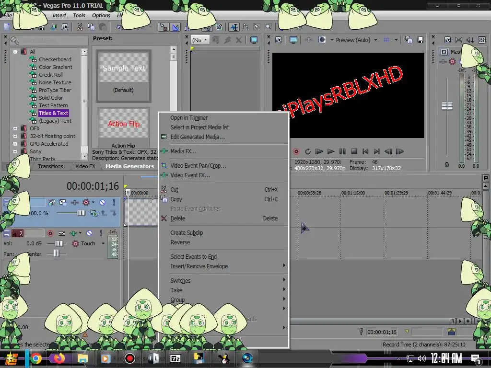Expand the GPU Accelerated tree node
The height and width of the screenshot is (368, 491).
15,144
